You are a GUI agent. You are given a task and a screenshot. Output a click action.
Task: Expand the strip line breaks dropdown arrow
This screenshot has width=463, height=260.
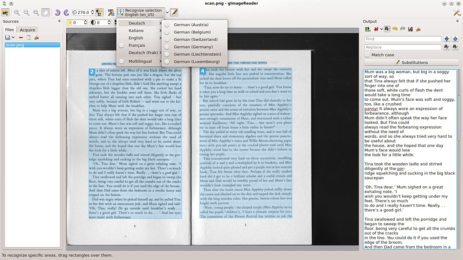coord(381,29)
